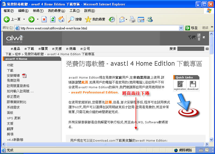215x154 pixels.
Task: Click the 移至 Go button
Action: click(x=191, y=28)
